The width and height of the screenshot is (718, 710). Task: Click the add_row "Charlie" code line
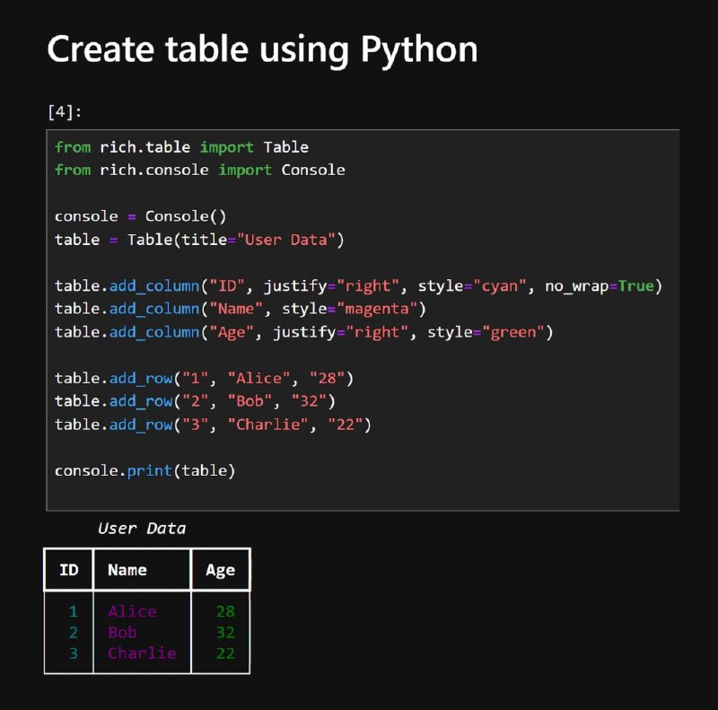(213, 425)
